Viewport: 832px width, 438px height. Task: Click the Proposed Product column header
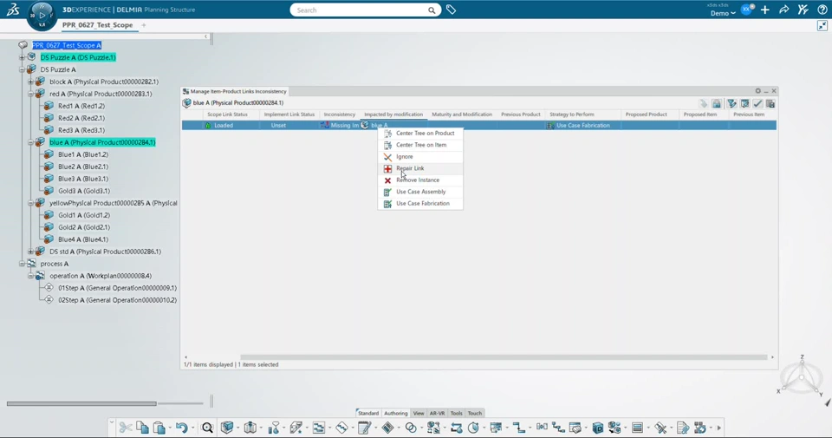click(647, 114)
